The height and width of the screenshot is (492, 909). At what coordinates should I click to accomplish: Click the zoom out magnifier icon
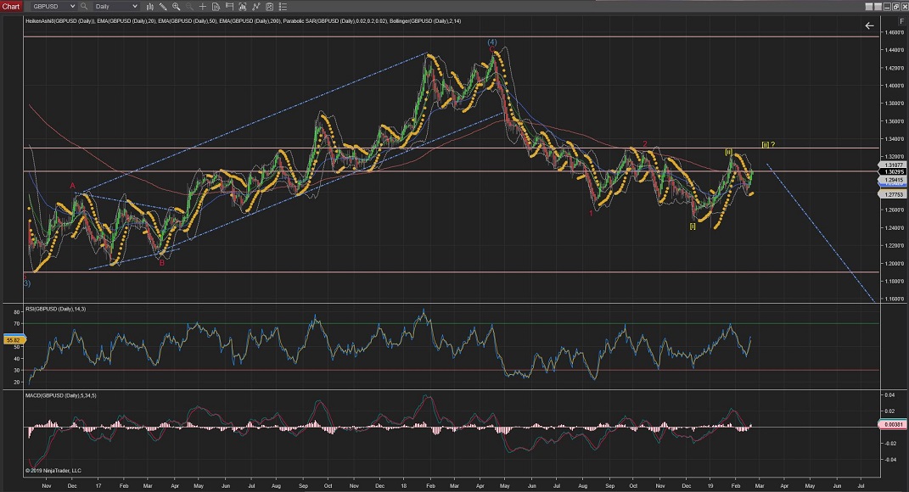[x=188, y=6]
